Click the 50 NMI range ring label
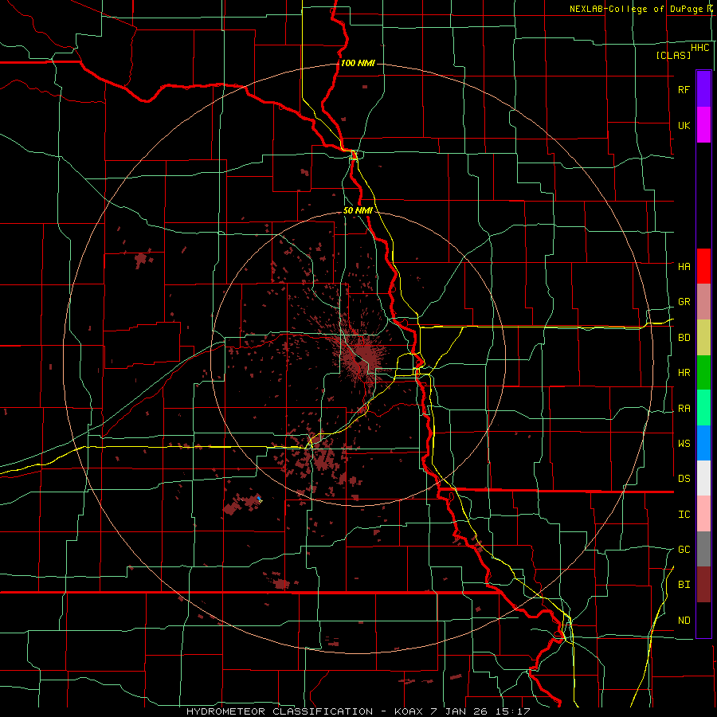717x717 pixels. point(358,210)
